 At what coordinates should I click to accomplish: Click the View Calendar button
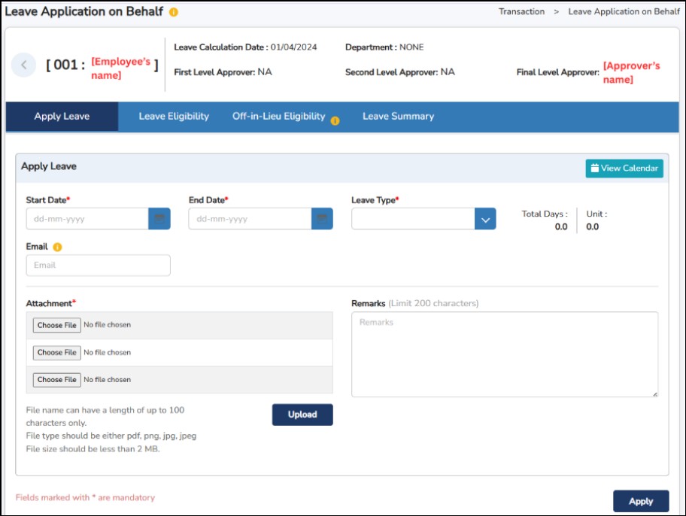pyautogui.click(x=624, y=168)
